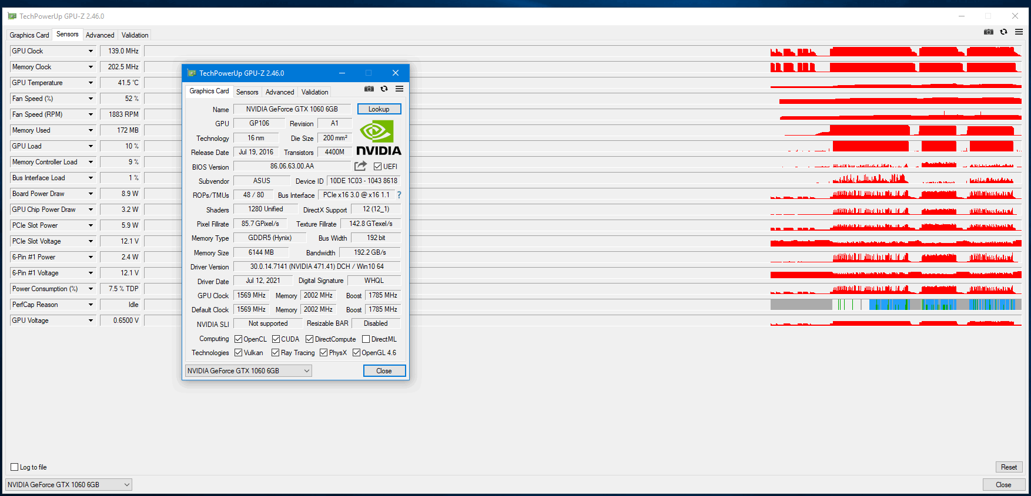Screen dimensions: 1031x496
Task: Click the Power Consumption value 7.5 % TDP
Action: (x=120, y=289)
